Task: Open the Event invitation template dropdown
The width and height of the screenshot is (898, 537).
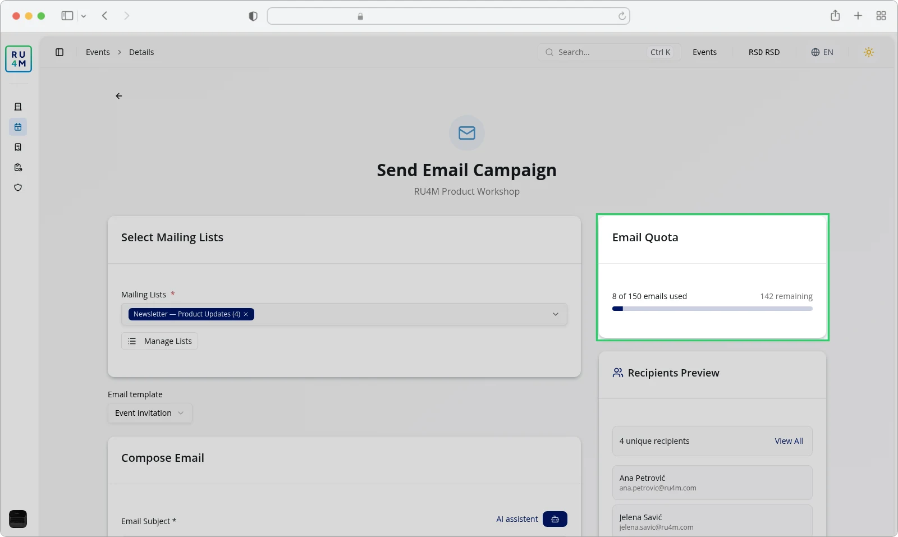Action: click(150, 413)
